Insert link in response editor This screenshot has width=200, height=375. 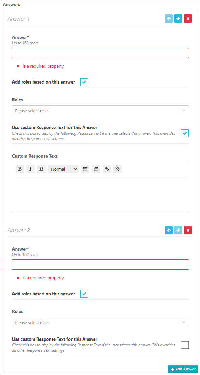pos(107,169)
